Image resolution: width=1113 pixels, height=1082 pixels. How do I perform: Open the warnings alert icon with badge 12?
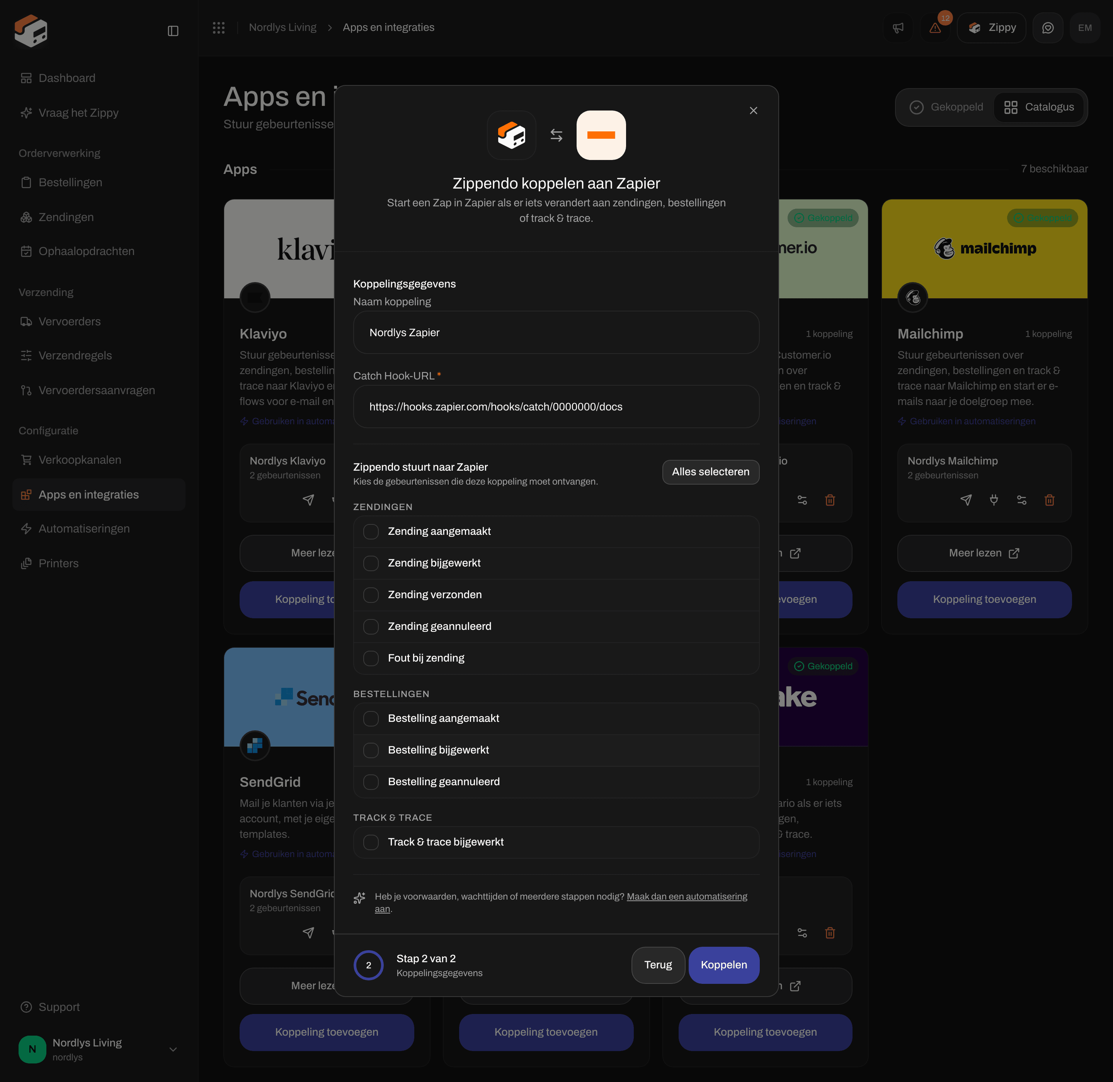click(935, 28)
